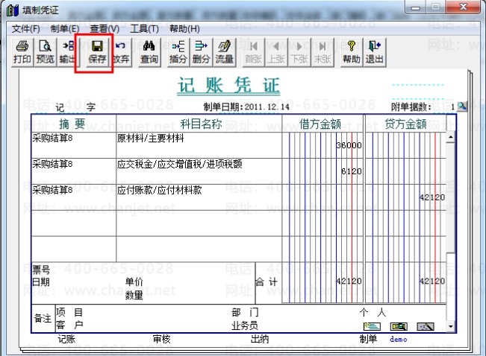Go to first voucher 首张

(x=253, y=52)
